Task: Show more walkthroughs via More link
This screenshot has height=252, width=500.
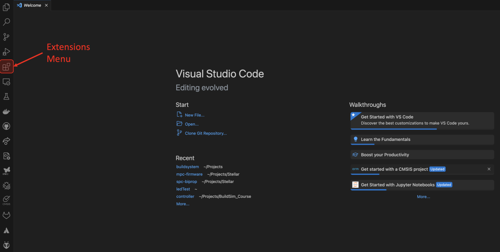Action: (423, 196)
